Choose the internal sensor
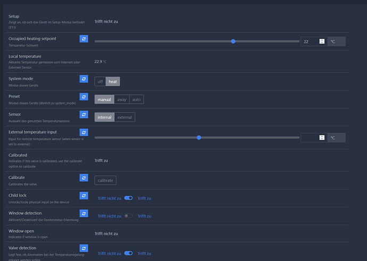Viewport: 367px width, 261px height. [x=104, y=117]
